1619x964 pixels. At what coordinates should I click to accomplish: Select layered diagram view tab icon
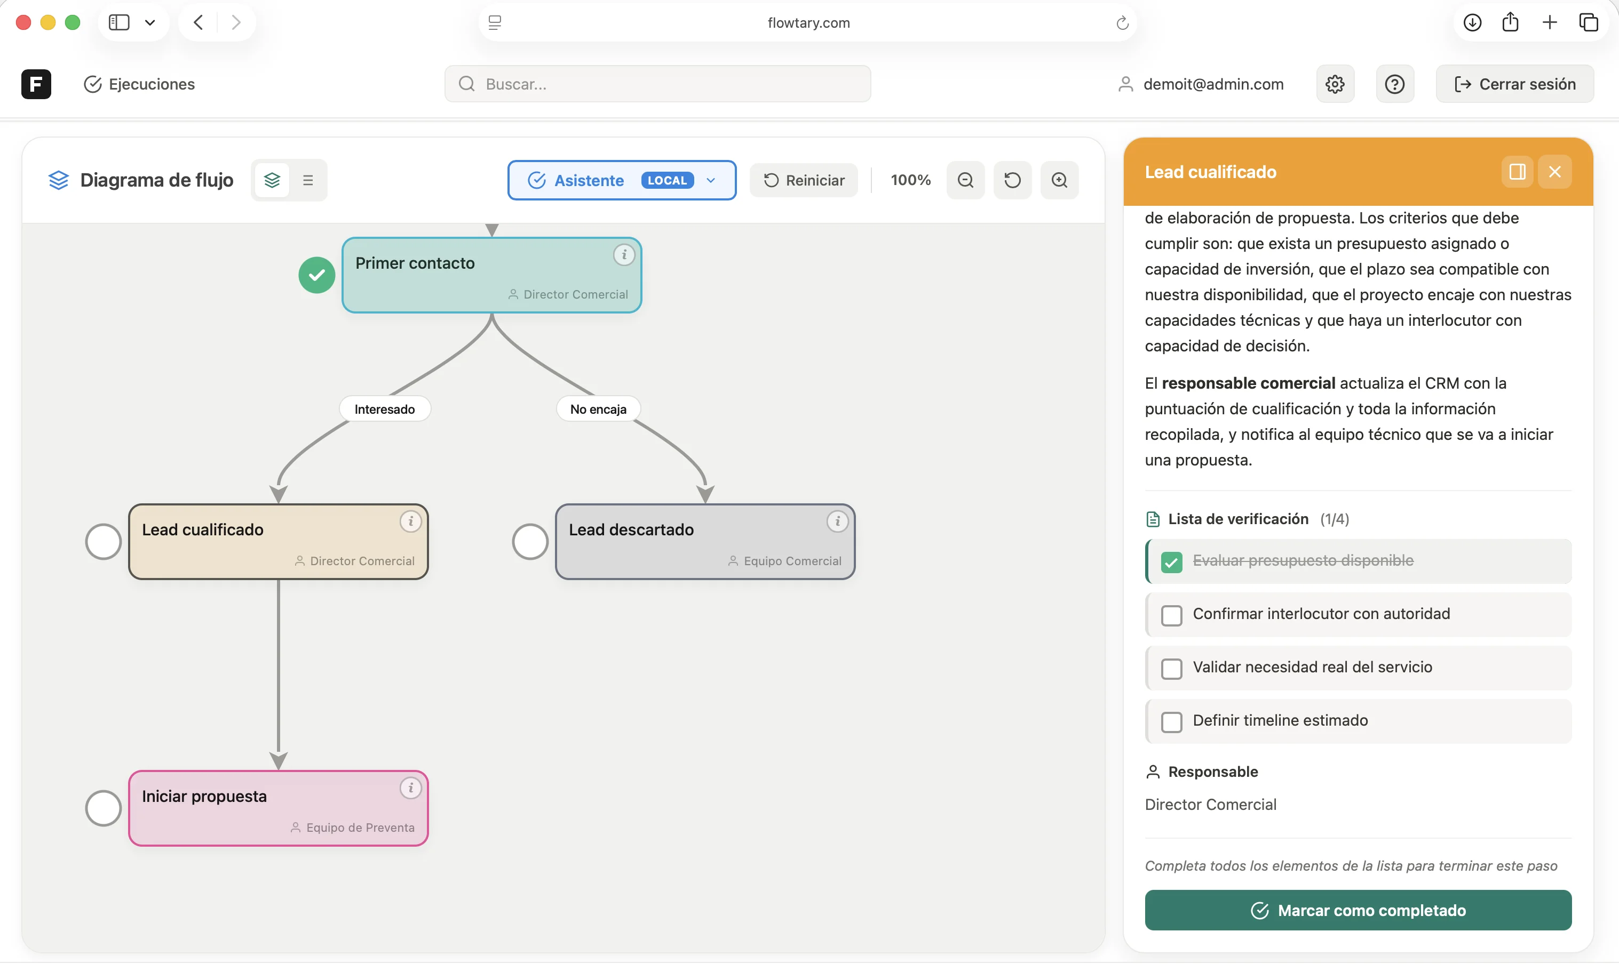pos(272,180)
